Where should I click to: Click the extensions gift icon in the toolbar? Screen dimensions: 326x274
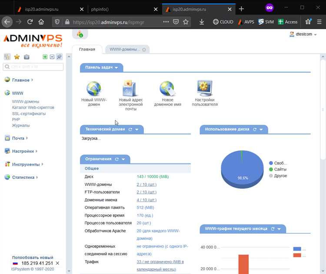coord(308,21)
